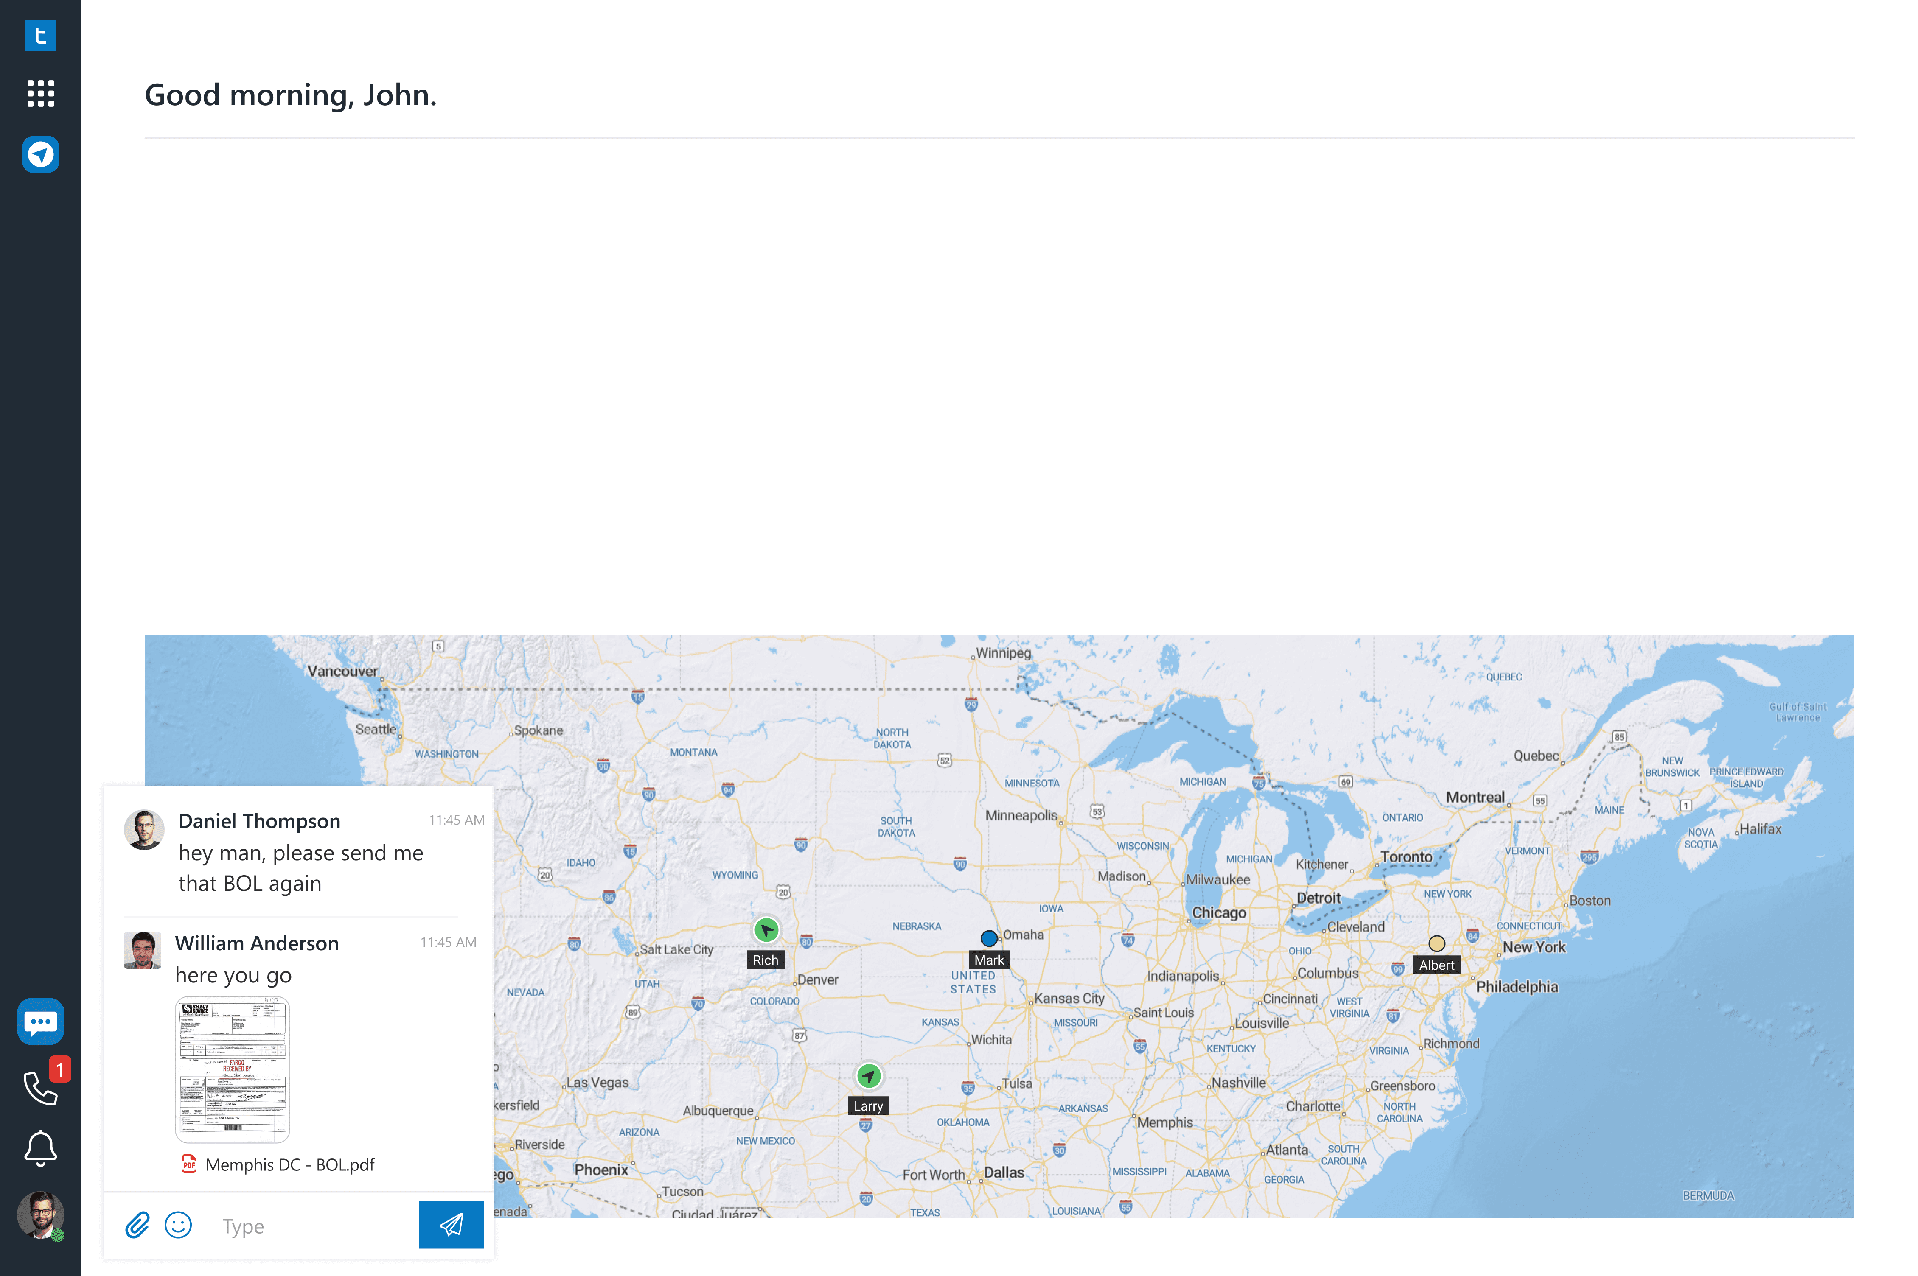The image size is (1918, 1276).
Task: Open the apps grid menu
Action: 40,94
